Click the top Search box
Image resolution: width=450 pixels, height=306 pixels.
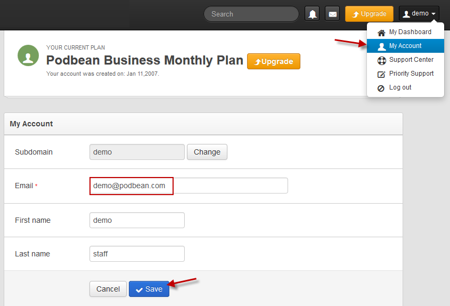point(251,14)
